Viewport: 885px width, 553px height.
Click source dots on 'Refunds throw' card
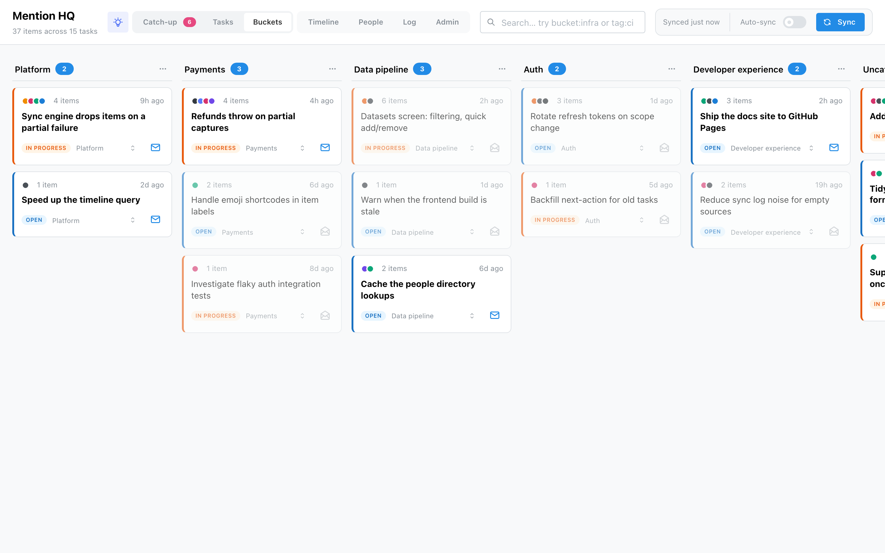(203, 101)
